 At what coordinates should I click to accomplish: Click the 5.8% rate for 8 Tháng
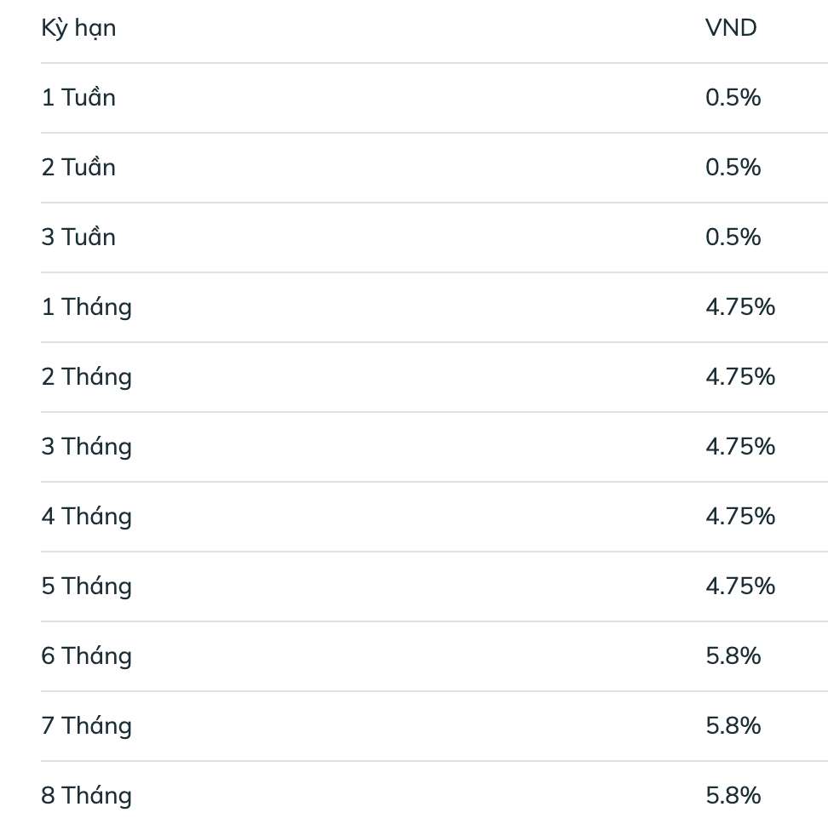[x=733, y=796]
